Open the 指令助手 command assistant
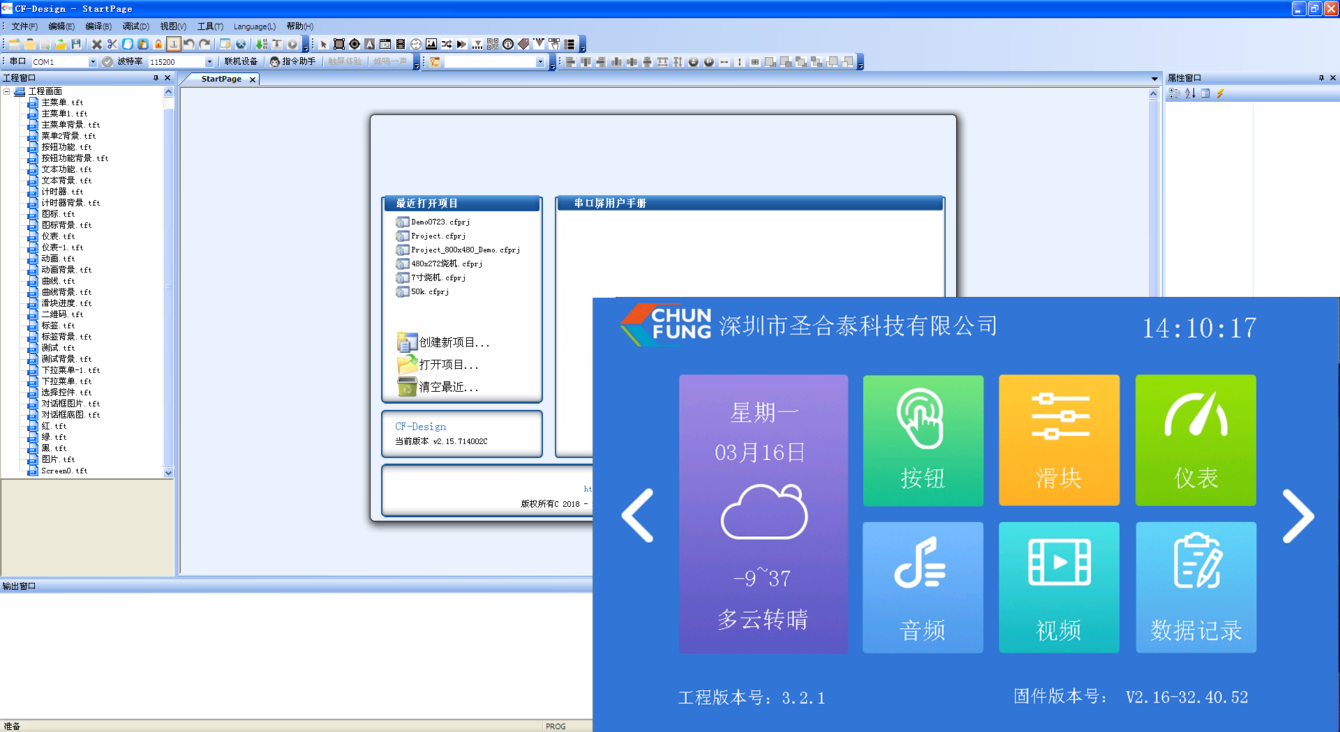 (293, 61)
